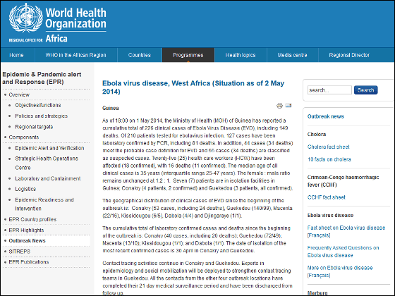This screenshot has width=395, height=296.
Task: Open Objectives/functions in sidebar
Action: (x=38, y=105)
